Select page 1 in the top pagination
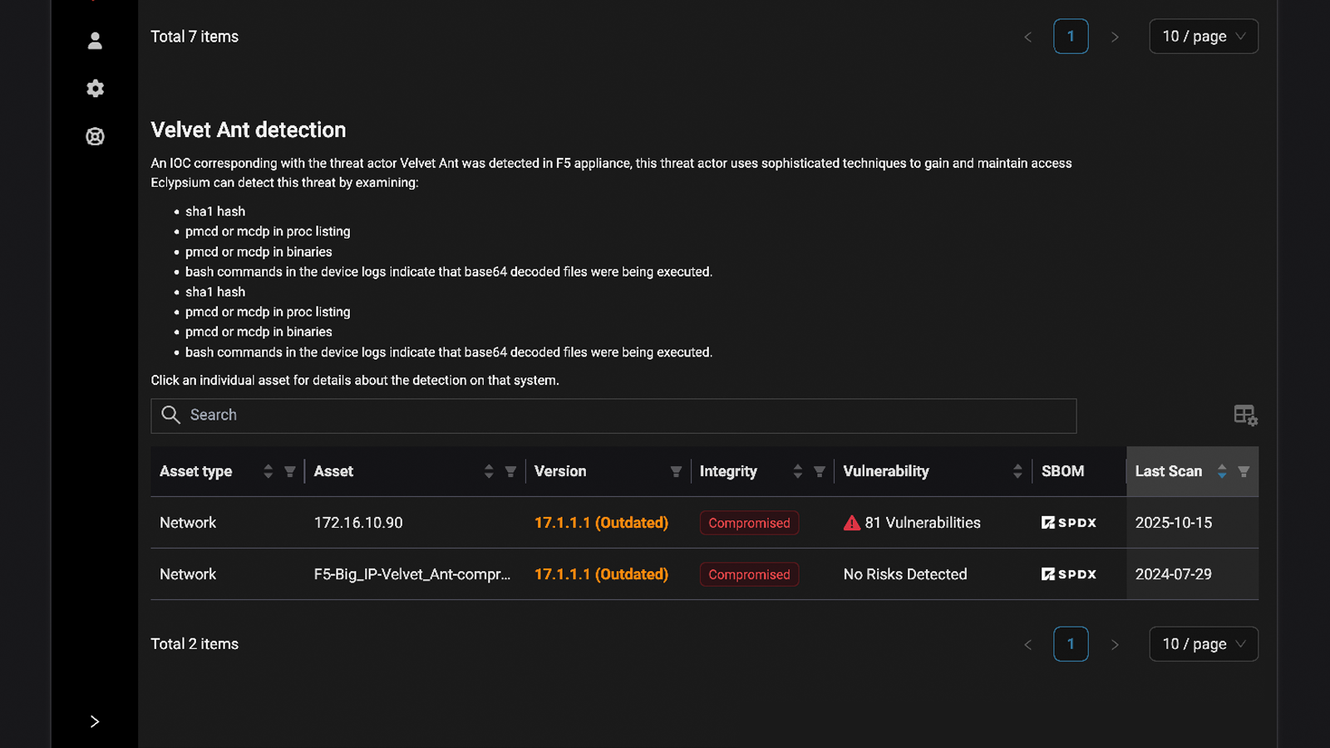 [x=1071, y=37]
